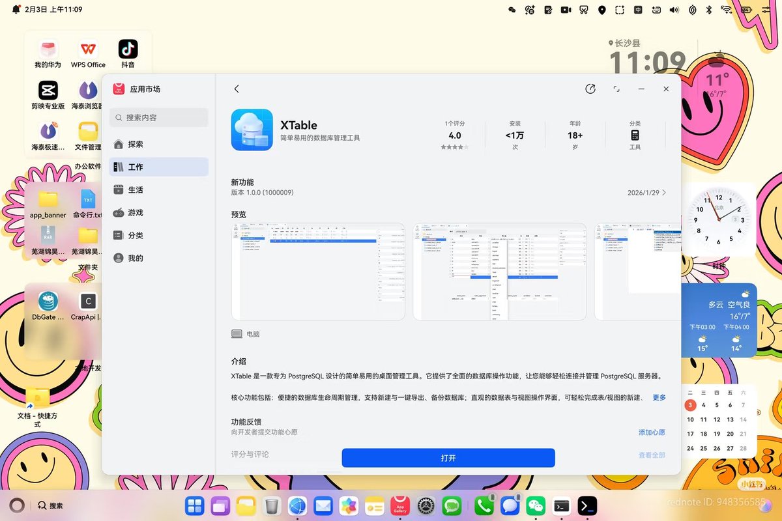Select 游戏 in the sidebar

click(158, 212)
